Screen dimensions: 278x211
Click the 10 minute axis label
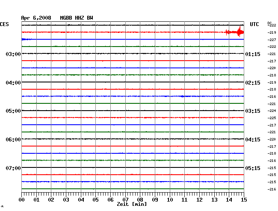(170, 199)
